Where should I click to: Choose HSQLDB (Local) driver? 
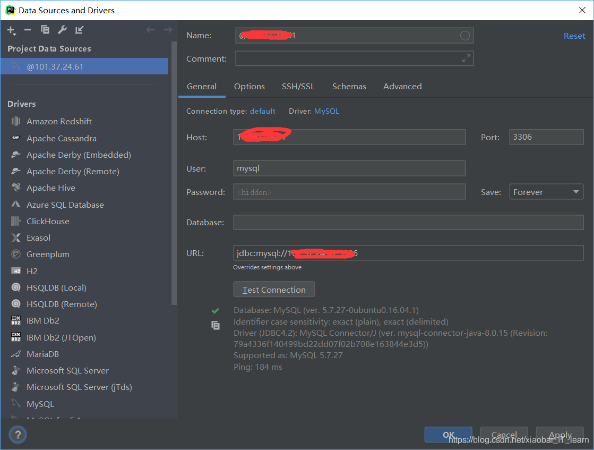[56, 288]
